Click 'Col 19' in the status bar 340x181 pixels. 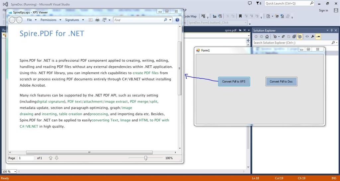[279, 178]
